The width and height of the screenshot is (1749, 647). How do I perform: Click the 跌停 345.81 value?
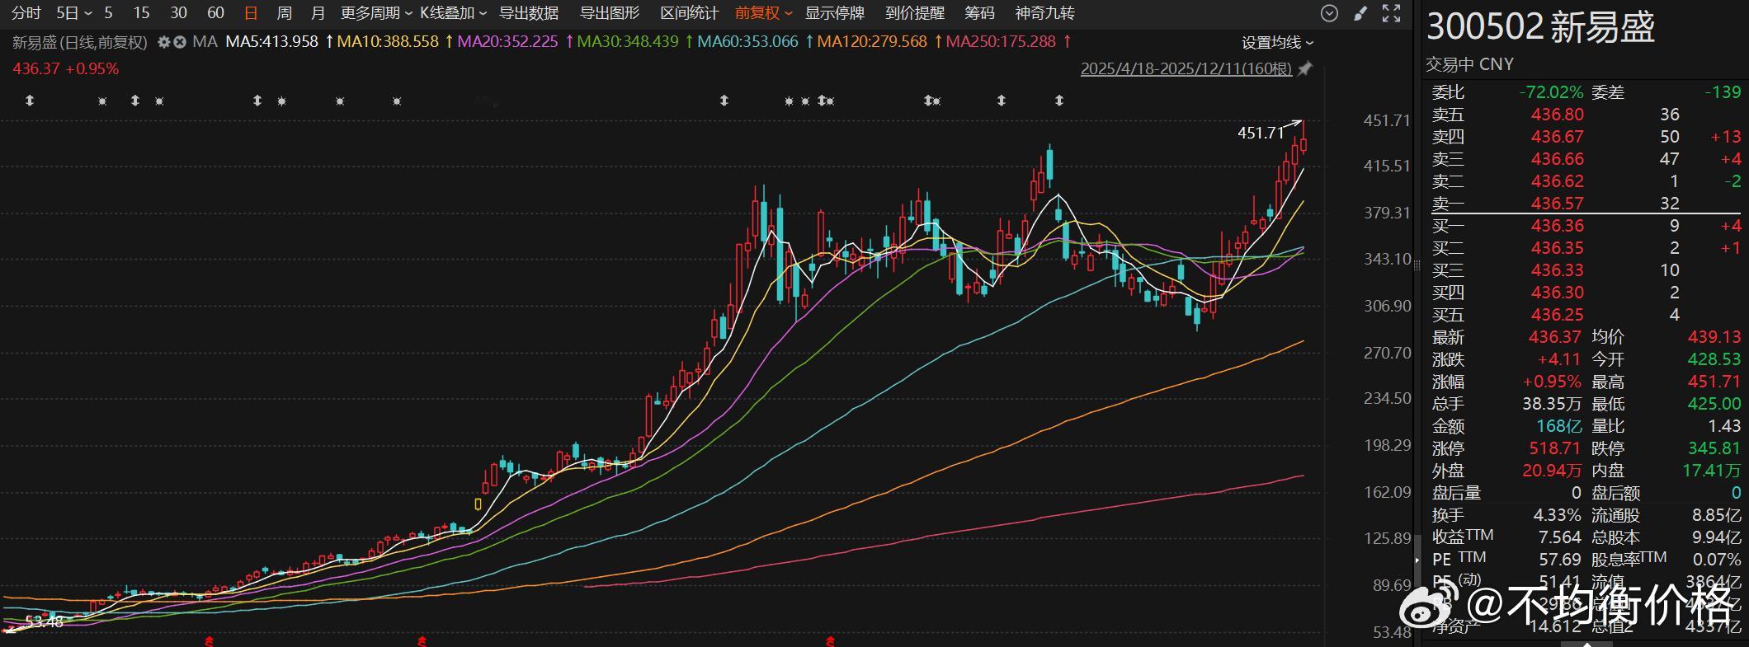click(1714, 448)
